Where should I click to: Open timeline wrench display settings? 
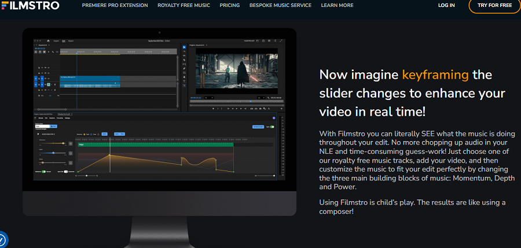(53, 52)
